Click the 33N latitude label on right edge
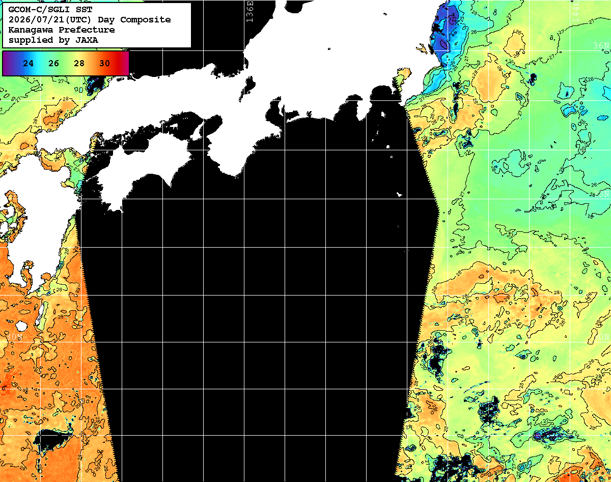The height and width of the screenshot is (482, 611). pos(602,194)
